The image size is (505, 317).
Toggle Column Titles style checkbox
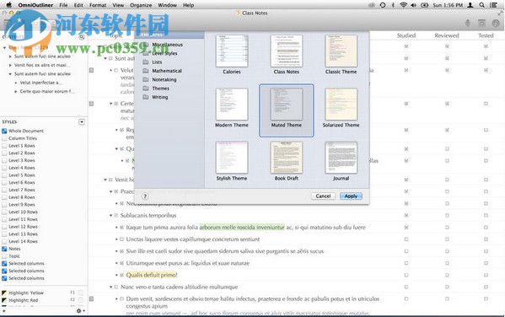pyautogui.click(x=4, y=138)
